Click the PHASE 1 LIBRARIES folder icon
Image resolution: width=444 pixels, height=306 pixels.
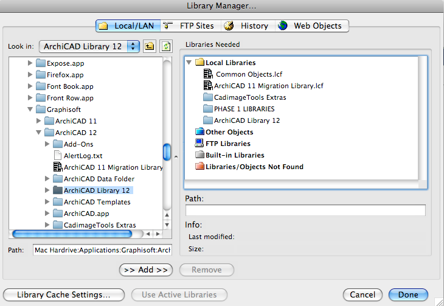[208, 108]
